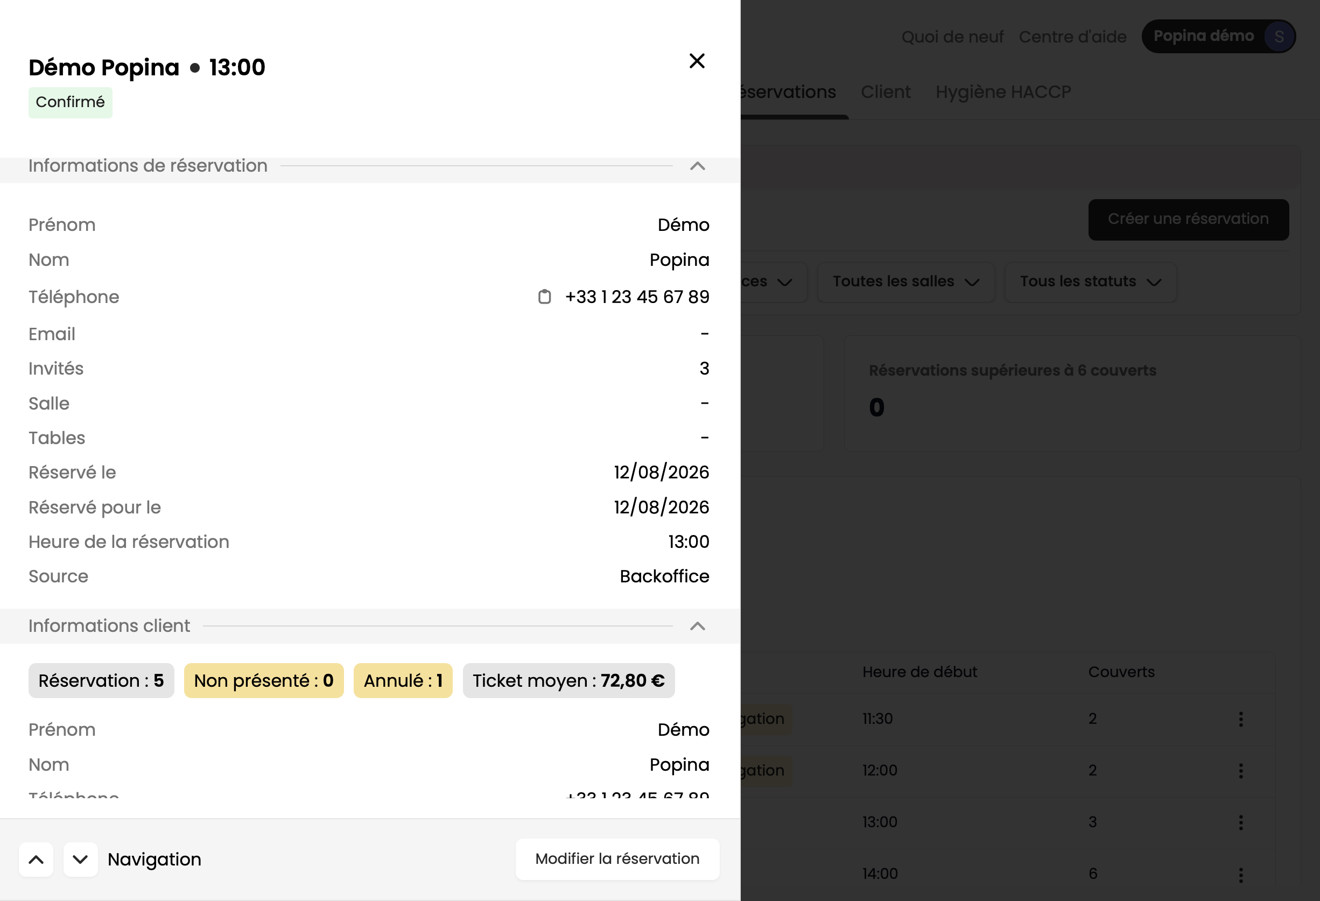Viewport: 1320px width, 901px height.
Task: Open row options for the 13:00 reservation
Action: (x=1240, y=822)
